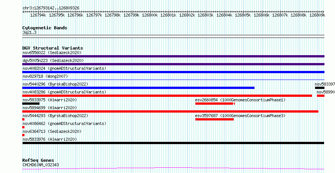Click the 126797k ruler label

point(94,15)
